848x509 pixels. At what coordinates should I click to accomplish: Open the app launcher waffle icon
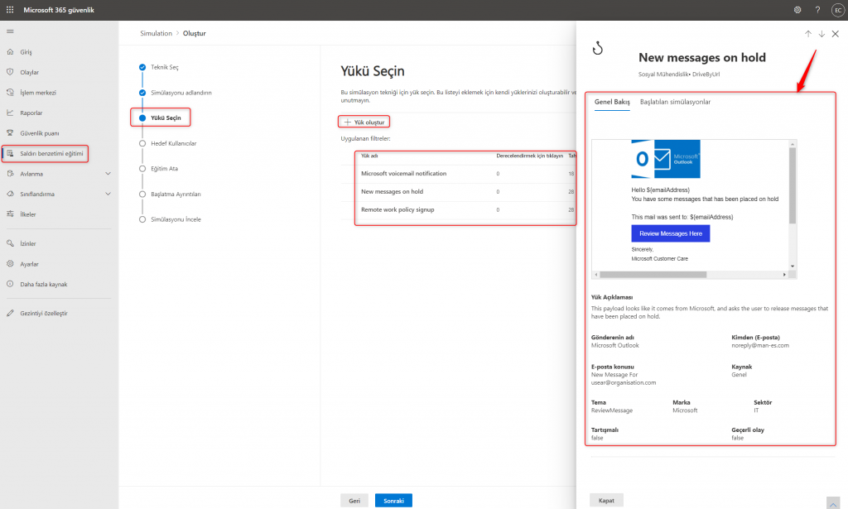coord(10,10)
